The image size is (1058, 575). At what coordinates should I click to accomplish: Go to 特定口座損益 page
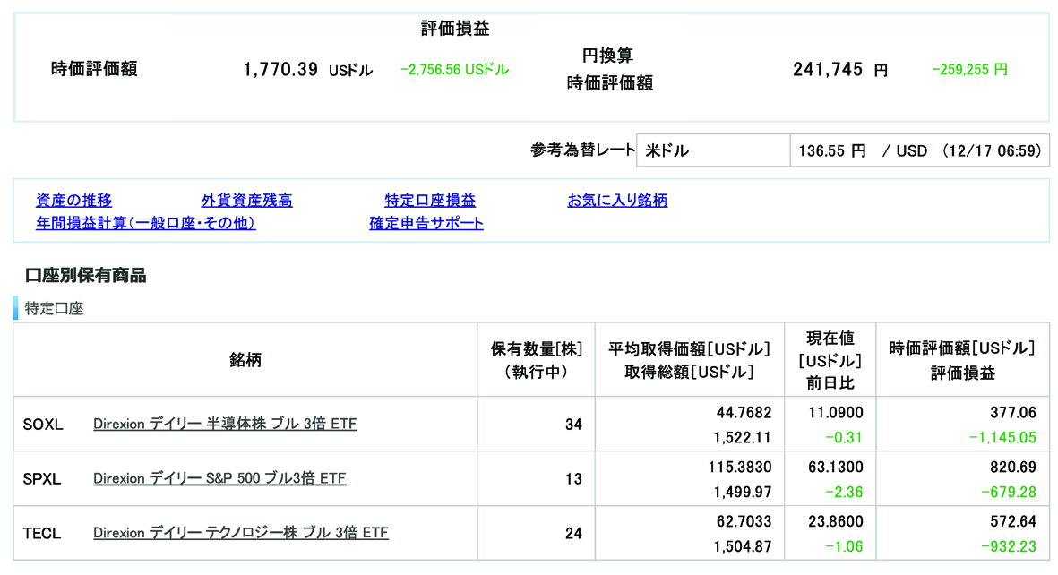pos(430,201)
